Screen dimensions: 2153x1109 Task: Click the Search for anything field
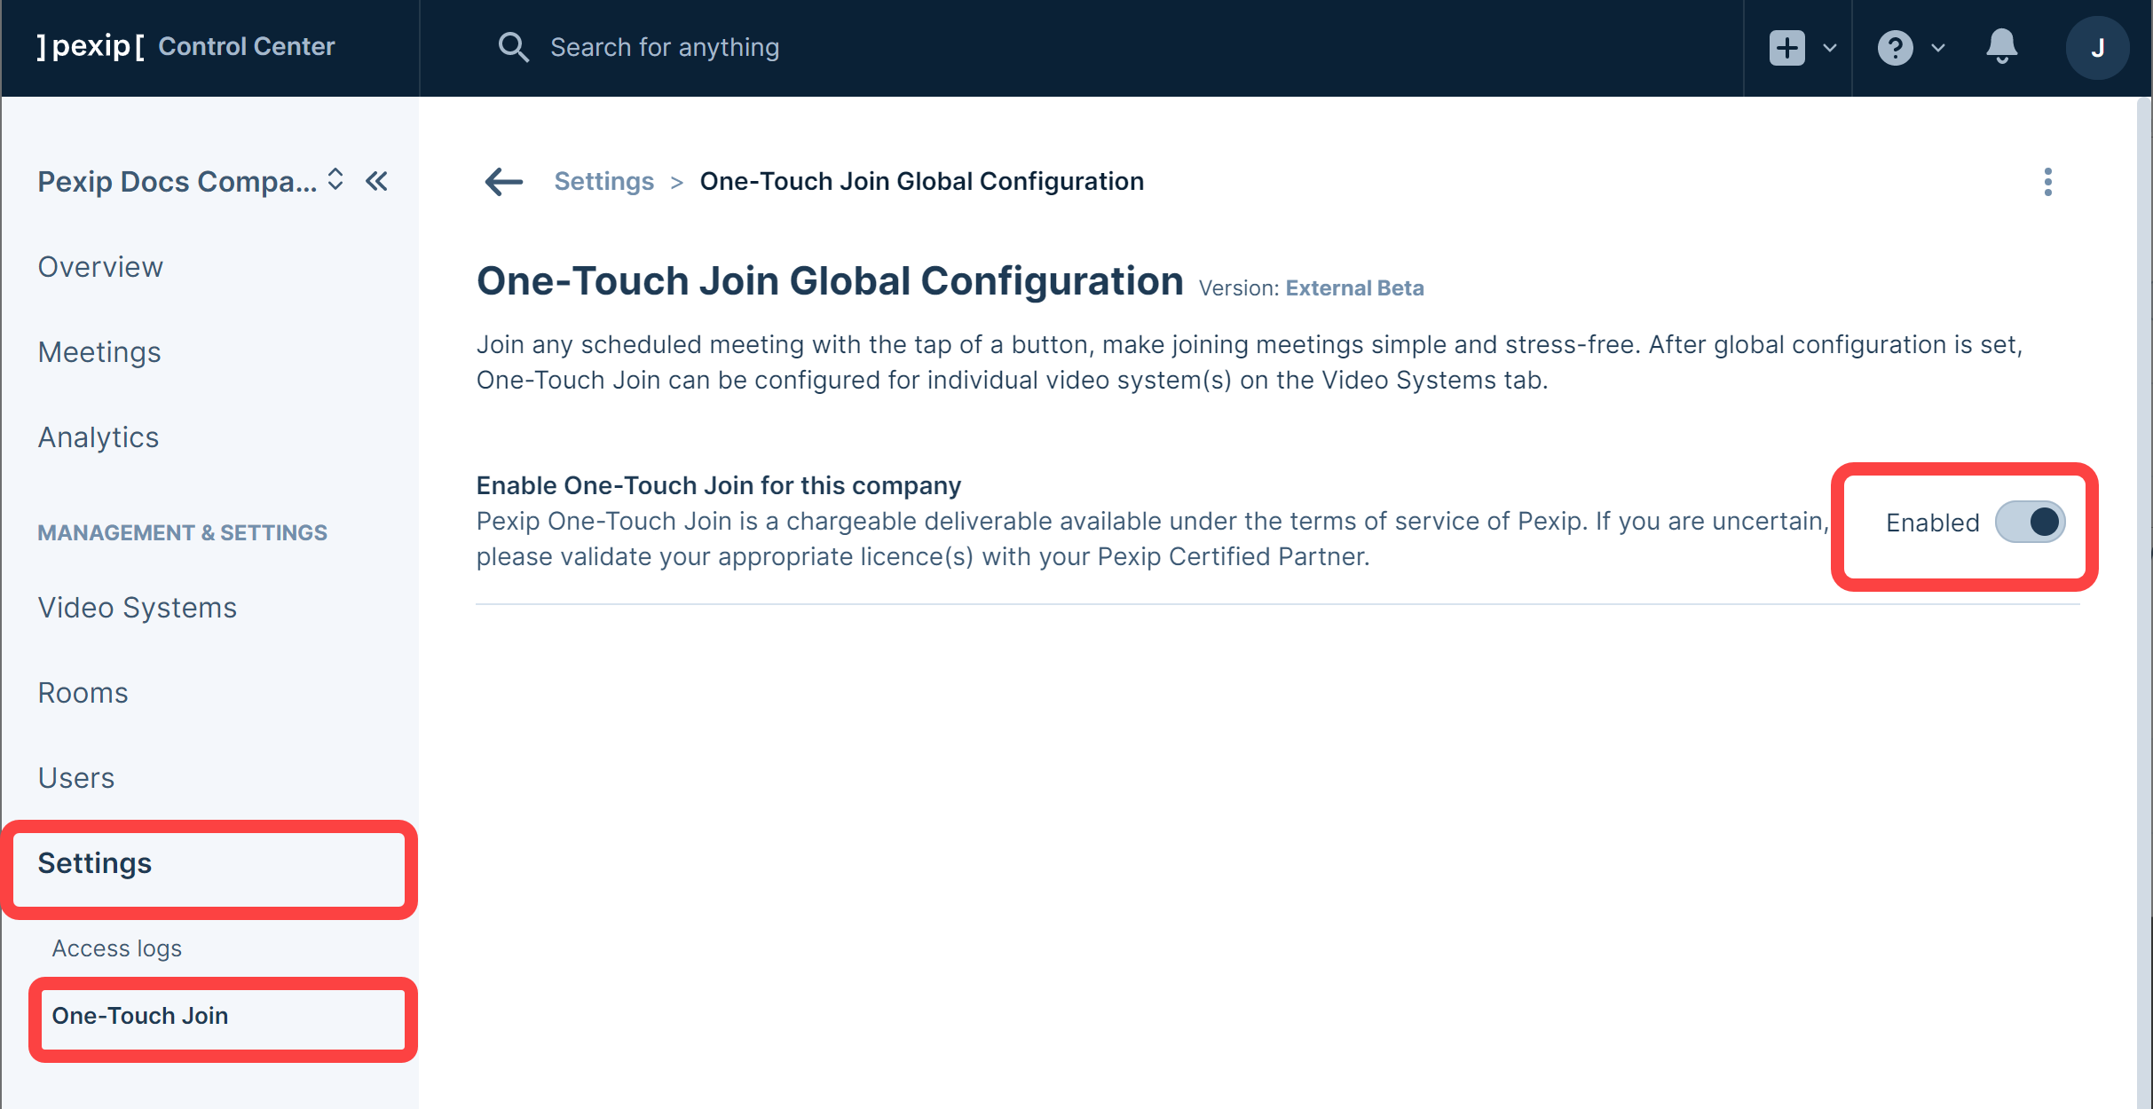tap(664, 48)
